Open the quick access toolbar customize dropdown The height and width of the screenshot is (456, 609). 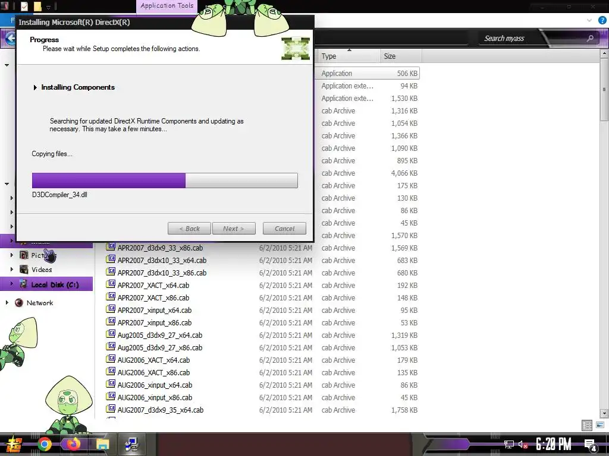click(49, 7)
